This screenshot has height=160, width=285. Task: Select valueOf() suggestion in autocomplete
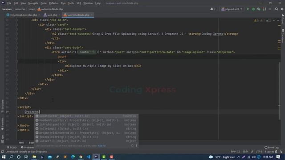[x=86, y=141]
